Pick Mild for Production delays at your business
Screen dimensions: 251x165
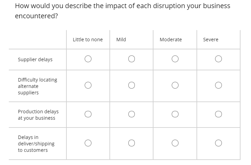[x=131, y=114]
